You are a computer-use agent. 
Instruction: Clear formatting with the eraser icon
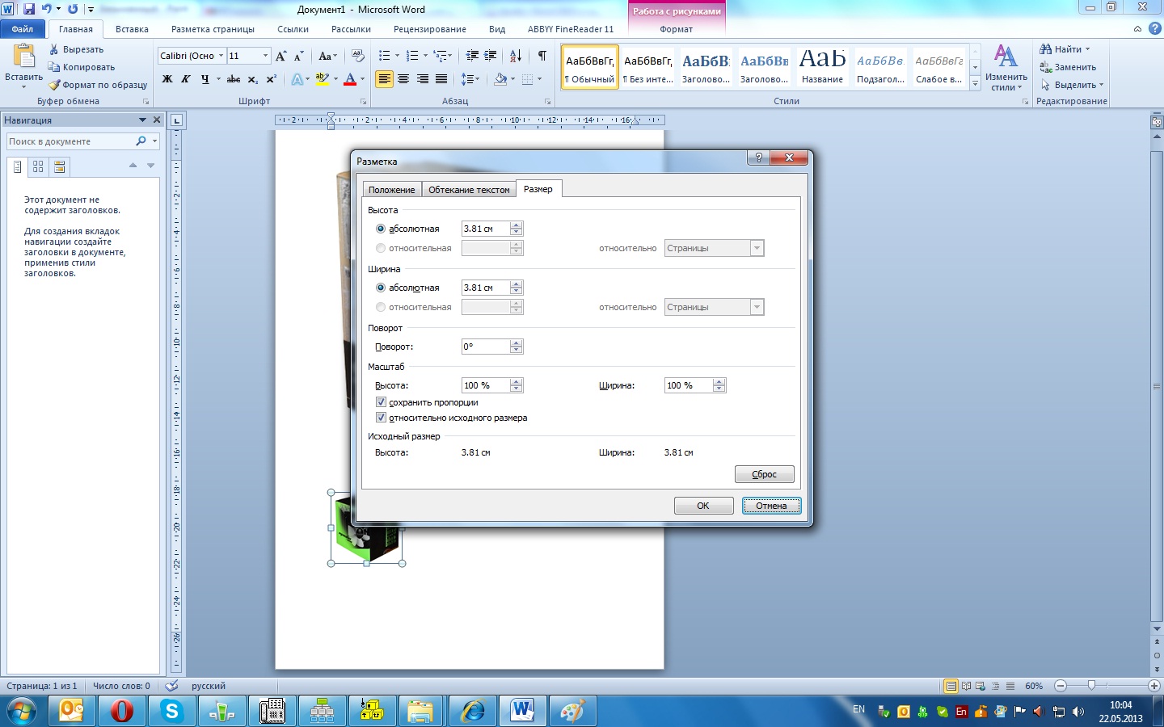[357, 56]
